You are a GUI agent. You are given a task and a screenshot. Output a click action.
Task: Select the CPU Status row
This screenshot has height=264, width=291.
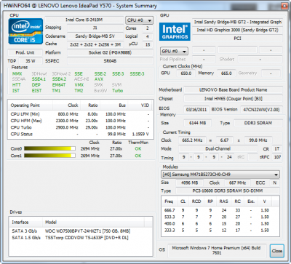coord(81,135)
